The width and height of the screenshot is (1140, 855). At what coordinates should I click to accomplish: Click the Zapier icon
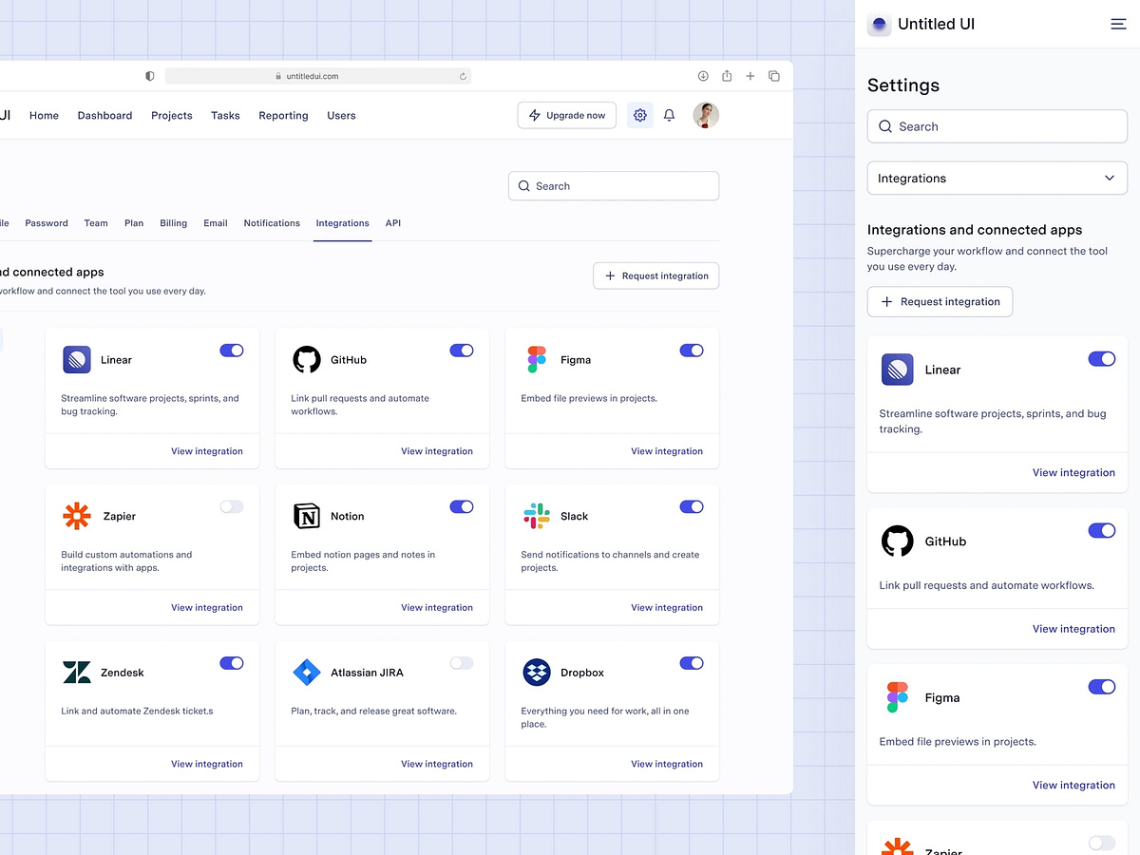tap(76, 516)
